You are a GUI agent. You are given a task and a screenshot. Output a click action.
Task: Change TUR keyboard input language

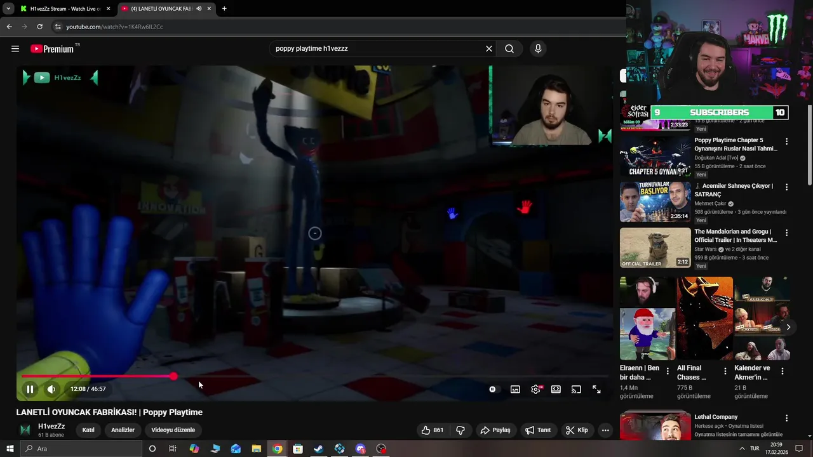coord(755,449)
